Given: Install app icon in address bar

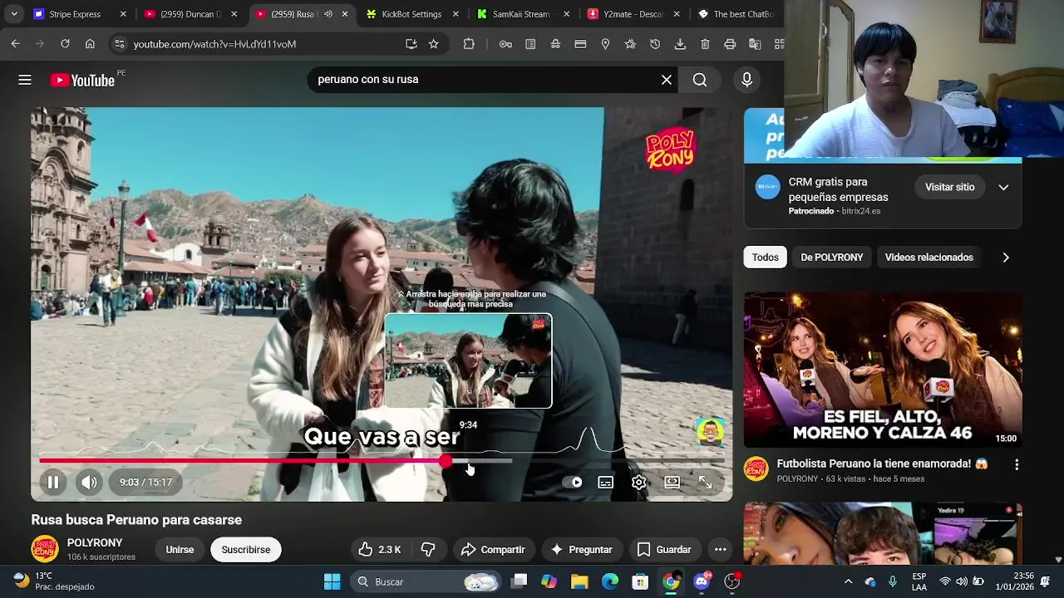Looking at the screenshot, I should click(x=411, y=44).
